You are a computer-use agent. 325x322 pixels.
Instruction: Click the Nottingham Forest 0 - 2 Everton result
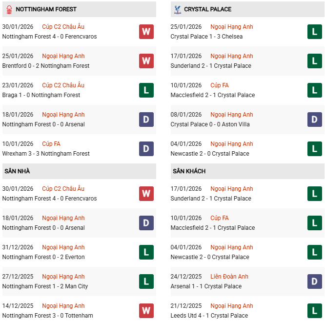43,257
